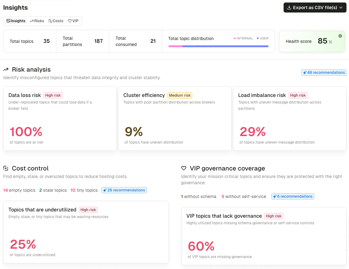Open the Data loss risk card

pos(60,119)
